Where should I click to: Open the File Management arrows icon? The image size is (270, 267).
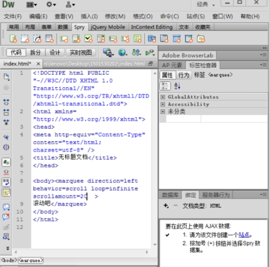point(136,52)
